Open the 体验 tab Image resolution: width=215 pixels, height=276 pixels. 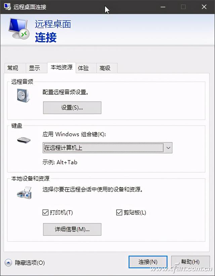tap(85, 68)
